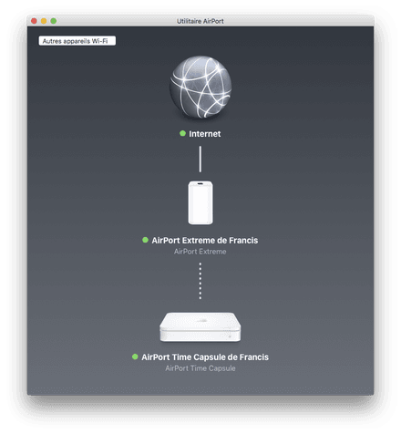This screenshot has width=401, height=434.
Task: Click the gray AirPort Time Capsule subtitle text
Action: [x=200, y=368]
